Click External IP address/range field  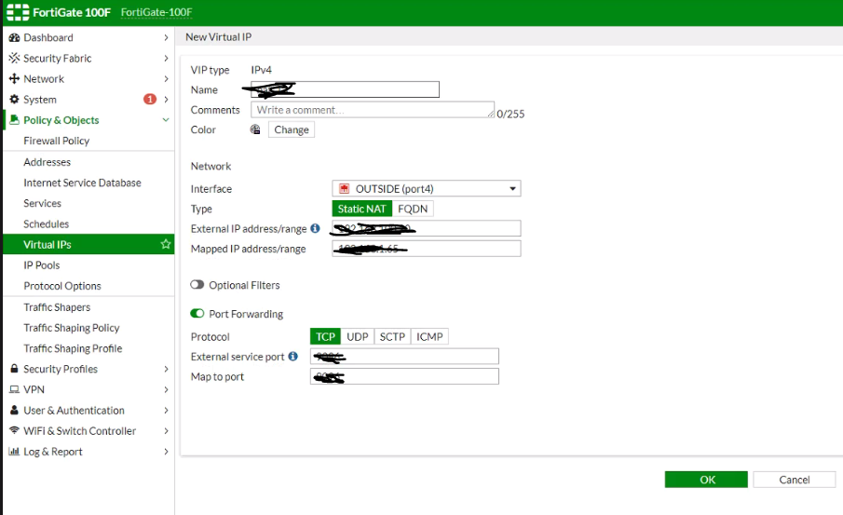427,228
